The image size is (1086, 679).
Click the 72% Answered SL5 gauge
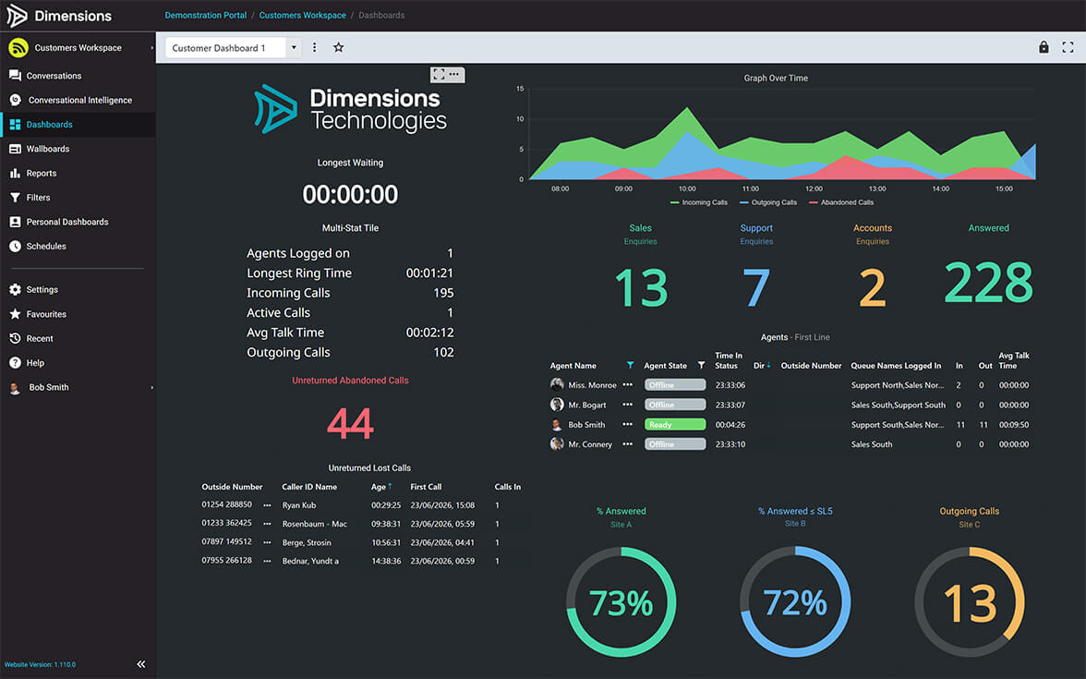click(x=795, y=601)
